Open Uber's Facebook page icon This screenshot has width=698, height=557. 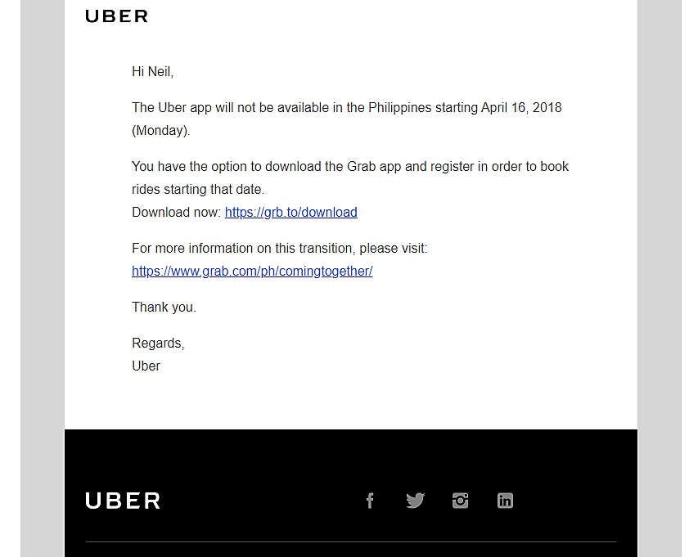[x=370, y=501]
